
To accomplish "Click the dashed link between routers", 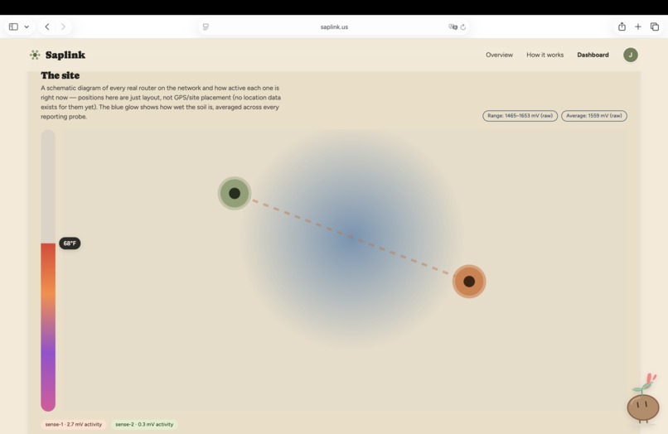I will tap(351, 237).
